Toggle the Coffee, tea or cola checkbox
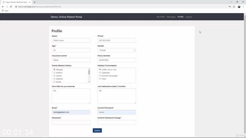The width and height of the screenshot is (246, 138). click(100, 69)
